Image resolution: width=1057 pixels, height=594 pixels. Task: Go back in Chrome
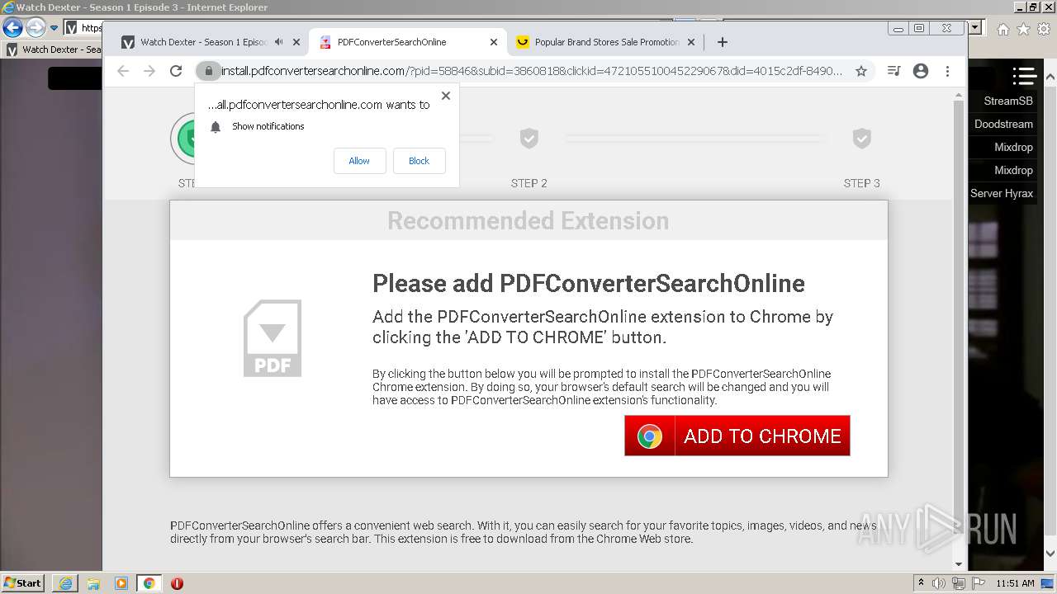(123, 71)
